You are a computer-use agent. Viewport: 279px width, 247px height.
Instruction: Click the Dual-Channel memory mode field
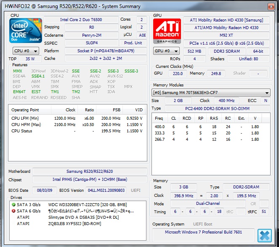coord(208,204)
